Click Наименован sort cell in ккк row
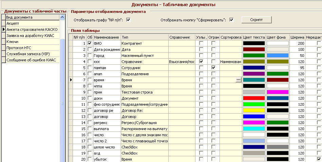This screenshot has height=162, width=322. click(x=231, y=62)
